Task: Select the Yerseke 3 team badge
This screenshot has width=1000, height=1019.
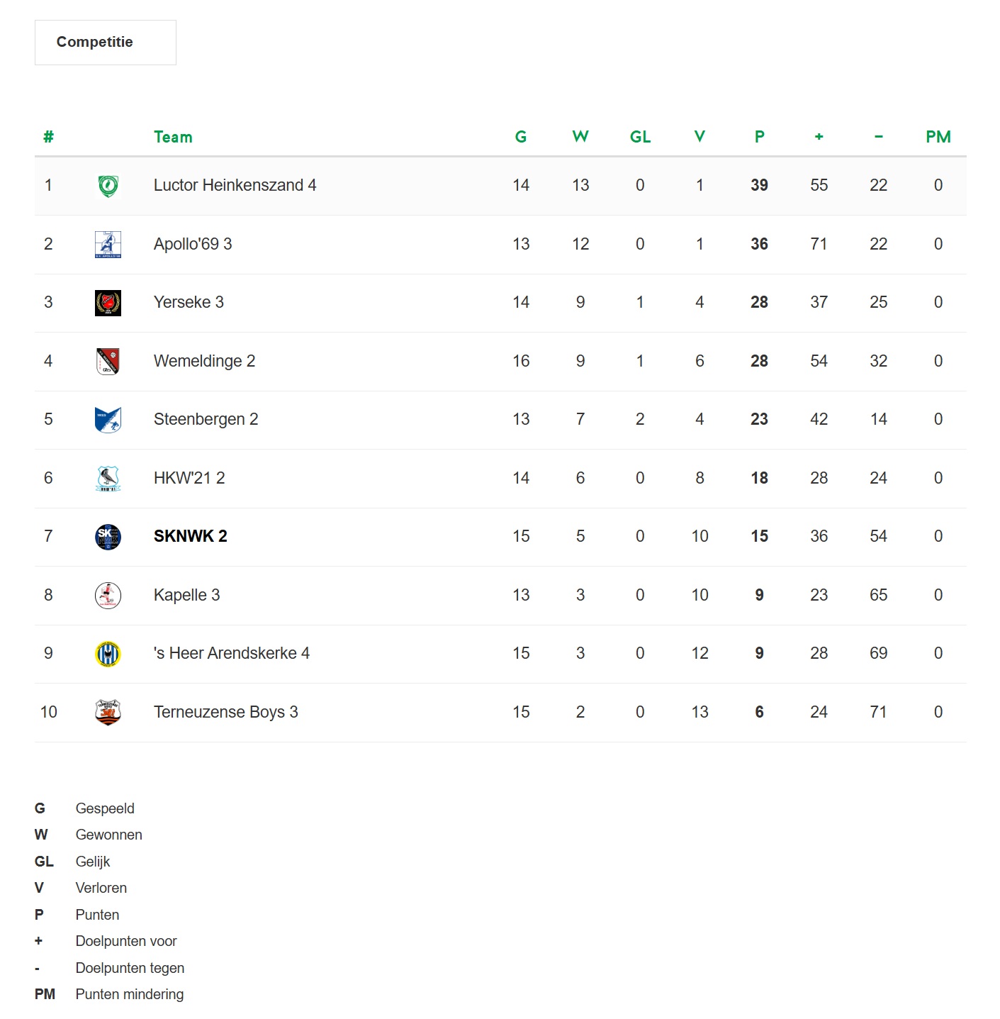Action: [108, 303]
